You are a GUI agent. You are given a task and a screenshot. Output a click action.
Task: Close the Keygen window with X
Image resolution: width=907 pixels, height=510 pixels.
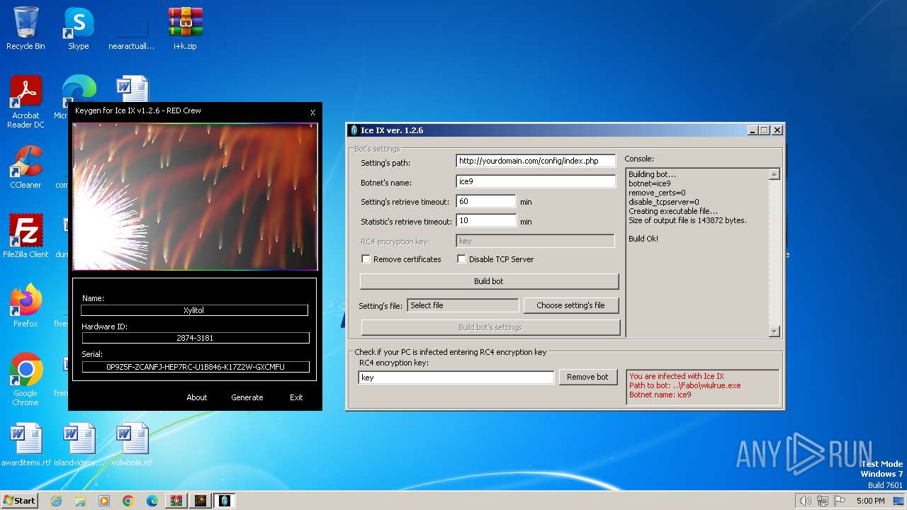pyautogui.click(x=312, y=113)
